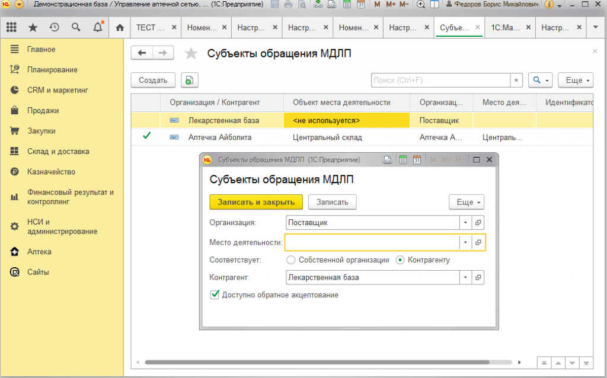This screenshot has width=607, height=378.
Task: Click the horizontal scrollbar of the list
Action: coord(317,363)
